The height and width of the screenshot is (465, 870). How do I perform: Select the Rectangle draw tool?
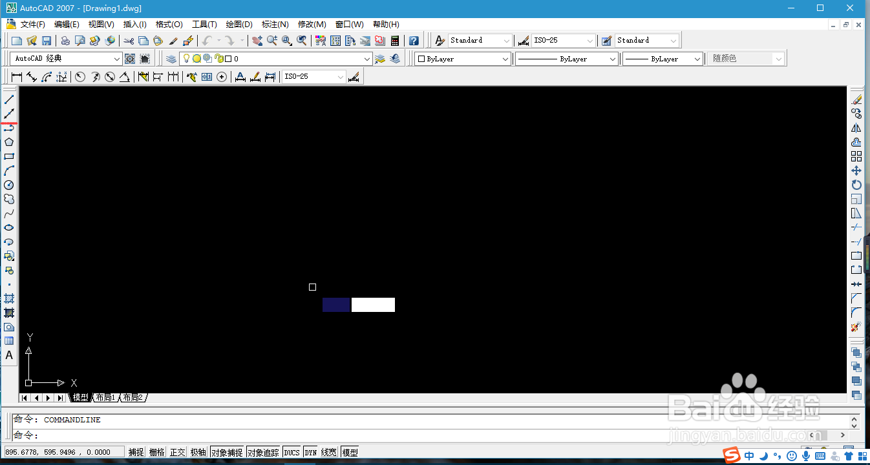point(9,156)
